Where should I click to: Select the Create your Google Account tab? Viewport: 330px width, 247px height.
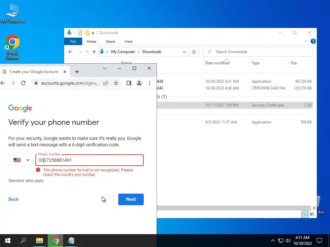[34, 72]
